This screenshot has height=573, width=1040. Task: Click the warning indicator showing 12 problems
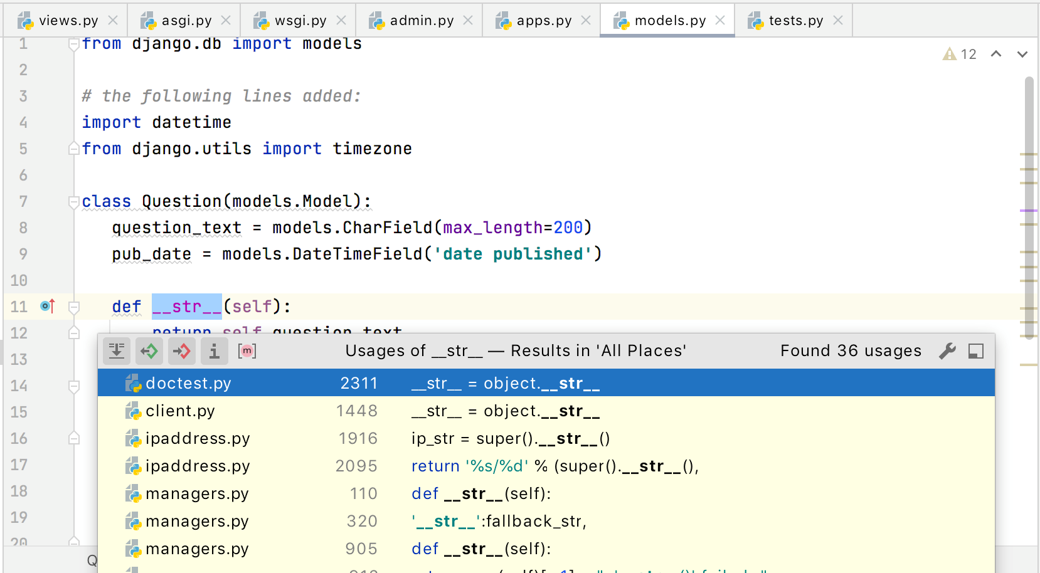click(x=960, y=55)
